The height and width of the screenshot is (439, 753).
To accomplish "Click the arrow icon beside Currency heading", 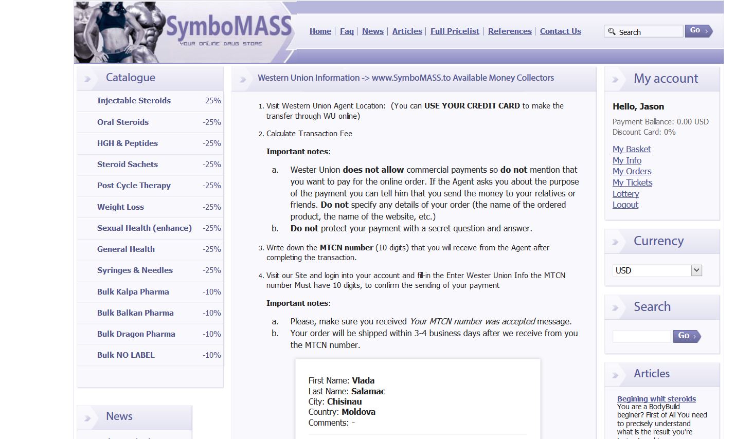I will [x=615, y=242].
